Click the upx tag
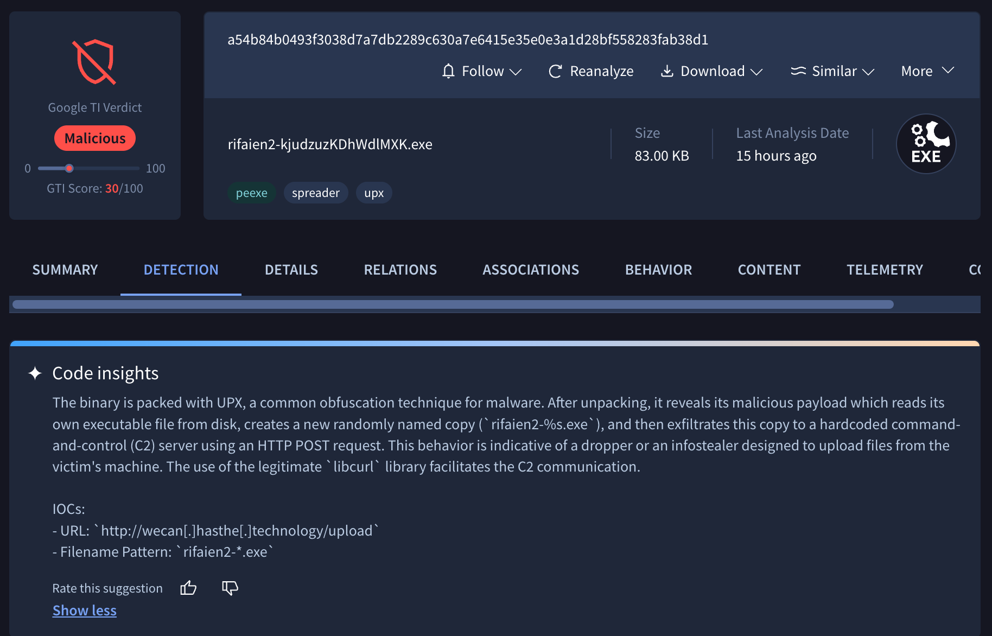Viewport: 992px width, 636px height. tap(374, 193)
